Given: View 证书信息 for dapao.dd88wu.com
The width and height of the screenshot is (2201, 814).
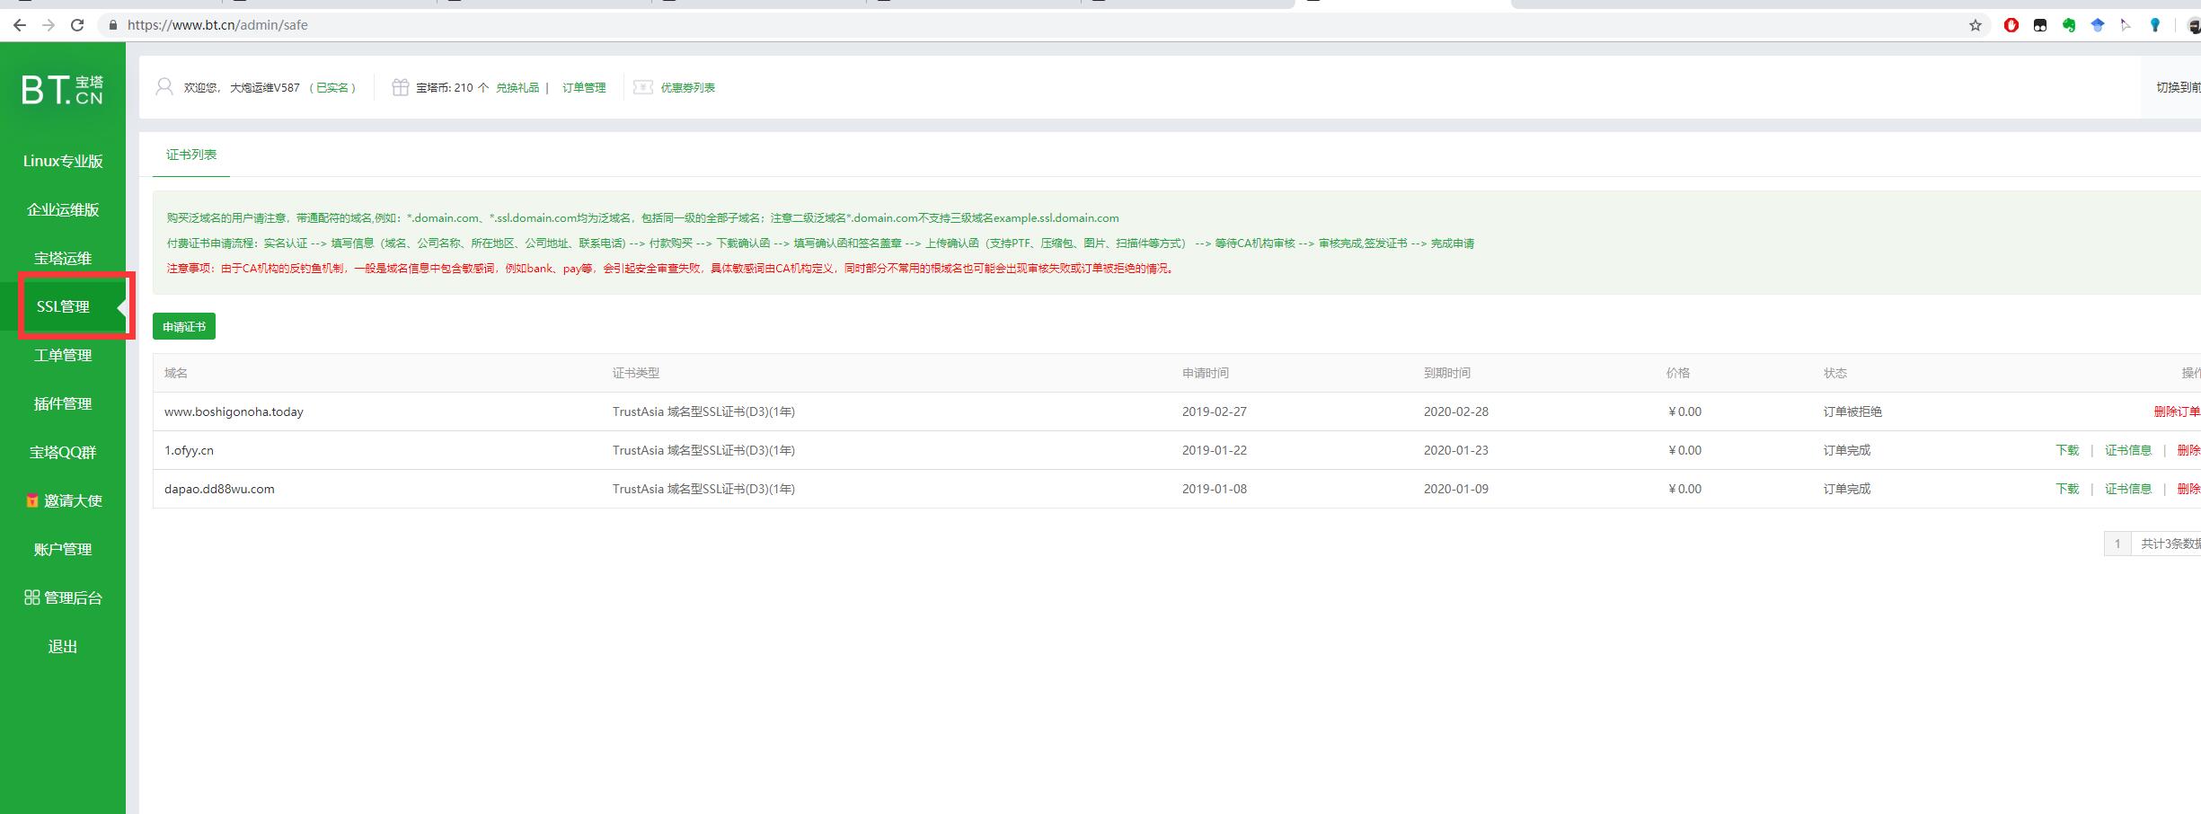Looking at the screenshot, I should coord(2127,489).
